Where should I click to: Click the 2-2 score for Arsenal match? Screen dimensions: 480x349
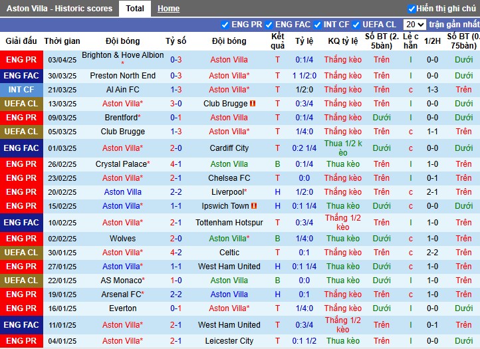point(176,294)
